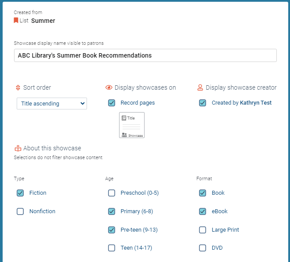Image resolution: width=290 pixels, height=262 pixels.
Task: Click the person icon for showcase creator
Action: (x=200, y=87)
